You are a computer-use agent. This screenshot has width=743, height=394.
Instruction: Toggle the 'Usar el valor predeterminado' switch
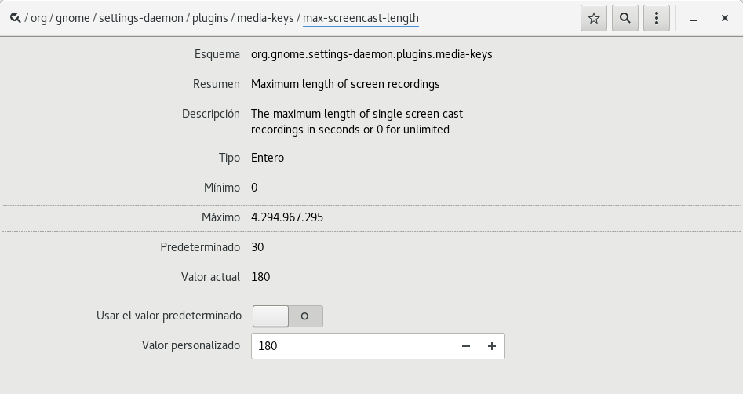[287, 316]
